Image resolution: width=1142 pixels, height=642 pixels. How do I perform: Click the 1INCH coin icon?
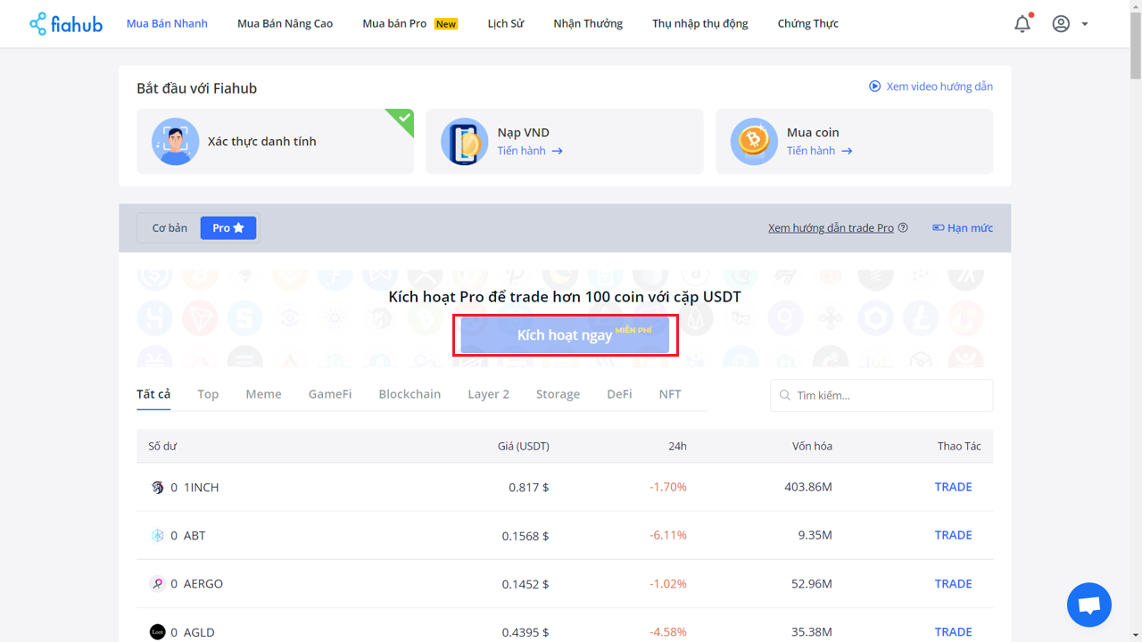[x=158, y=487]
